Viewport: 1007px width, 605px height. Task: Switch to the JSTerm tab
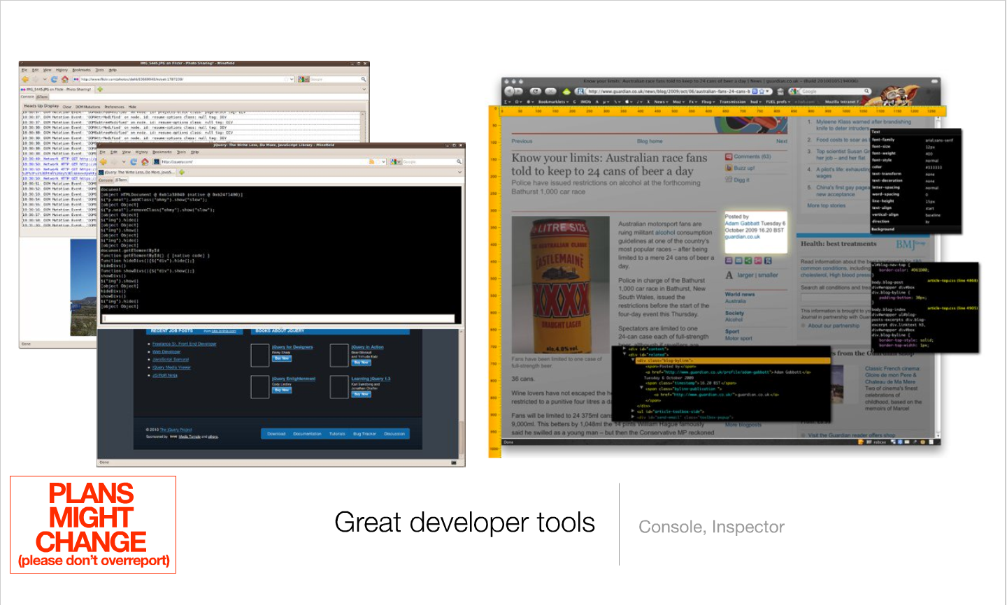pyautogui.click(x=41, y=95)
